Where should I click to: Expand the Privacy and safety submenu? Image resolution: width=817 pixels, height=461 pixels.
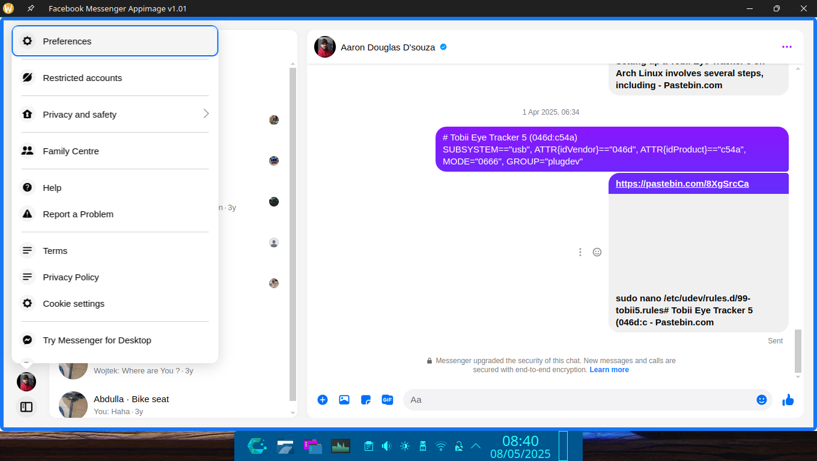pyautogui.click(x=115, y=115)
